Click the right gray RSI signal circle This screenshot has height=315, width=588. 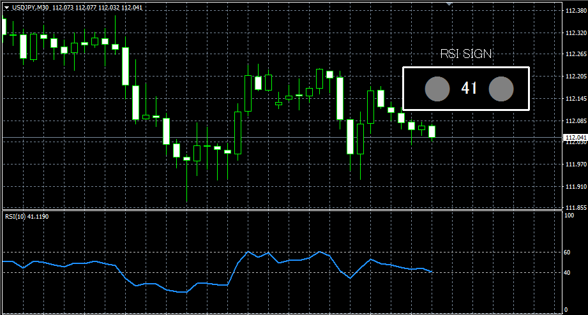pyautogui.click(x=501, y=89)
